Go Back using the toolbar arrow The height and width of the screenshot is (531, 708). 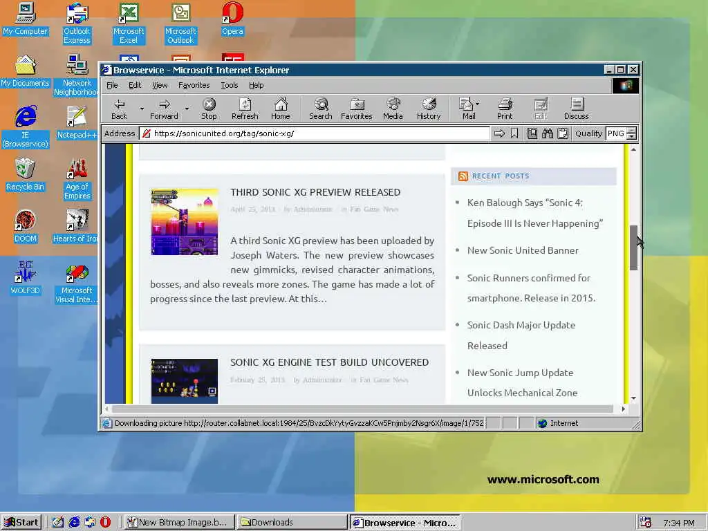point(119,109)
